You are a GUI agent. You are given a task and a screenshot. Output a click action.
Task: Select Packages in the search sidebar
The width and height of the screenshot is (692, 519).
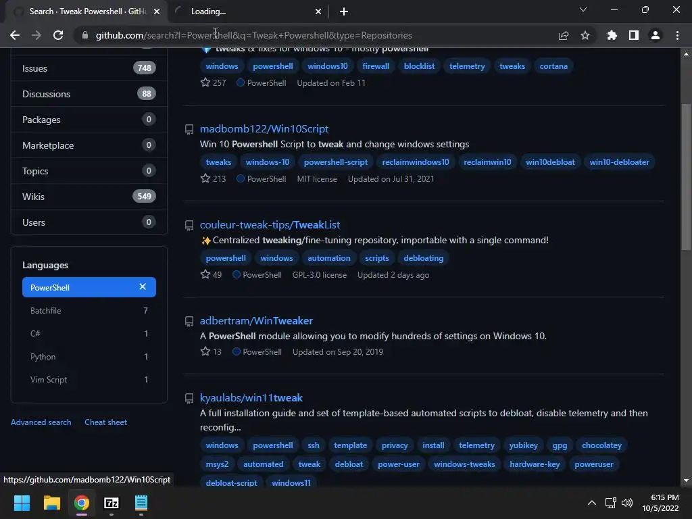pyautogui.click(x=89, y=119)
